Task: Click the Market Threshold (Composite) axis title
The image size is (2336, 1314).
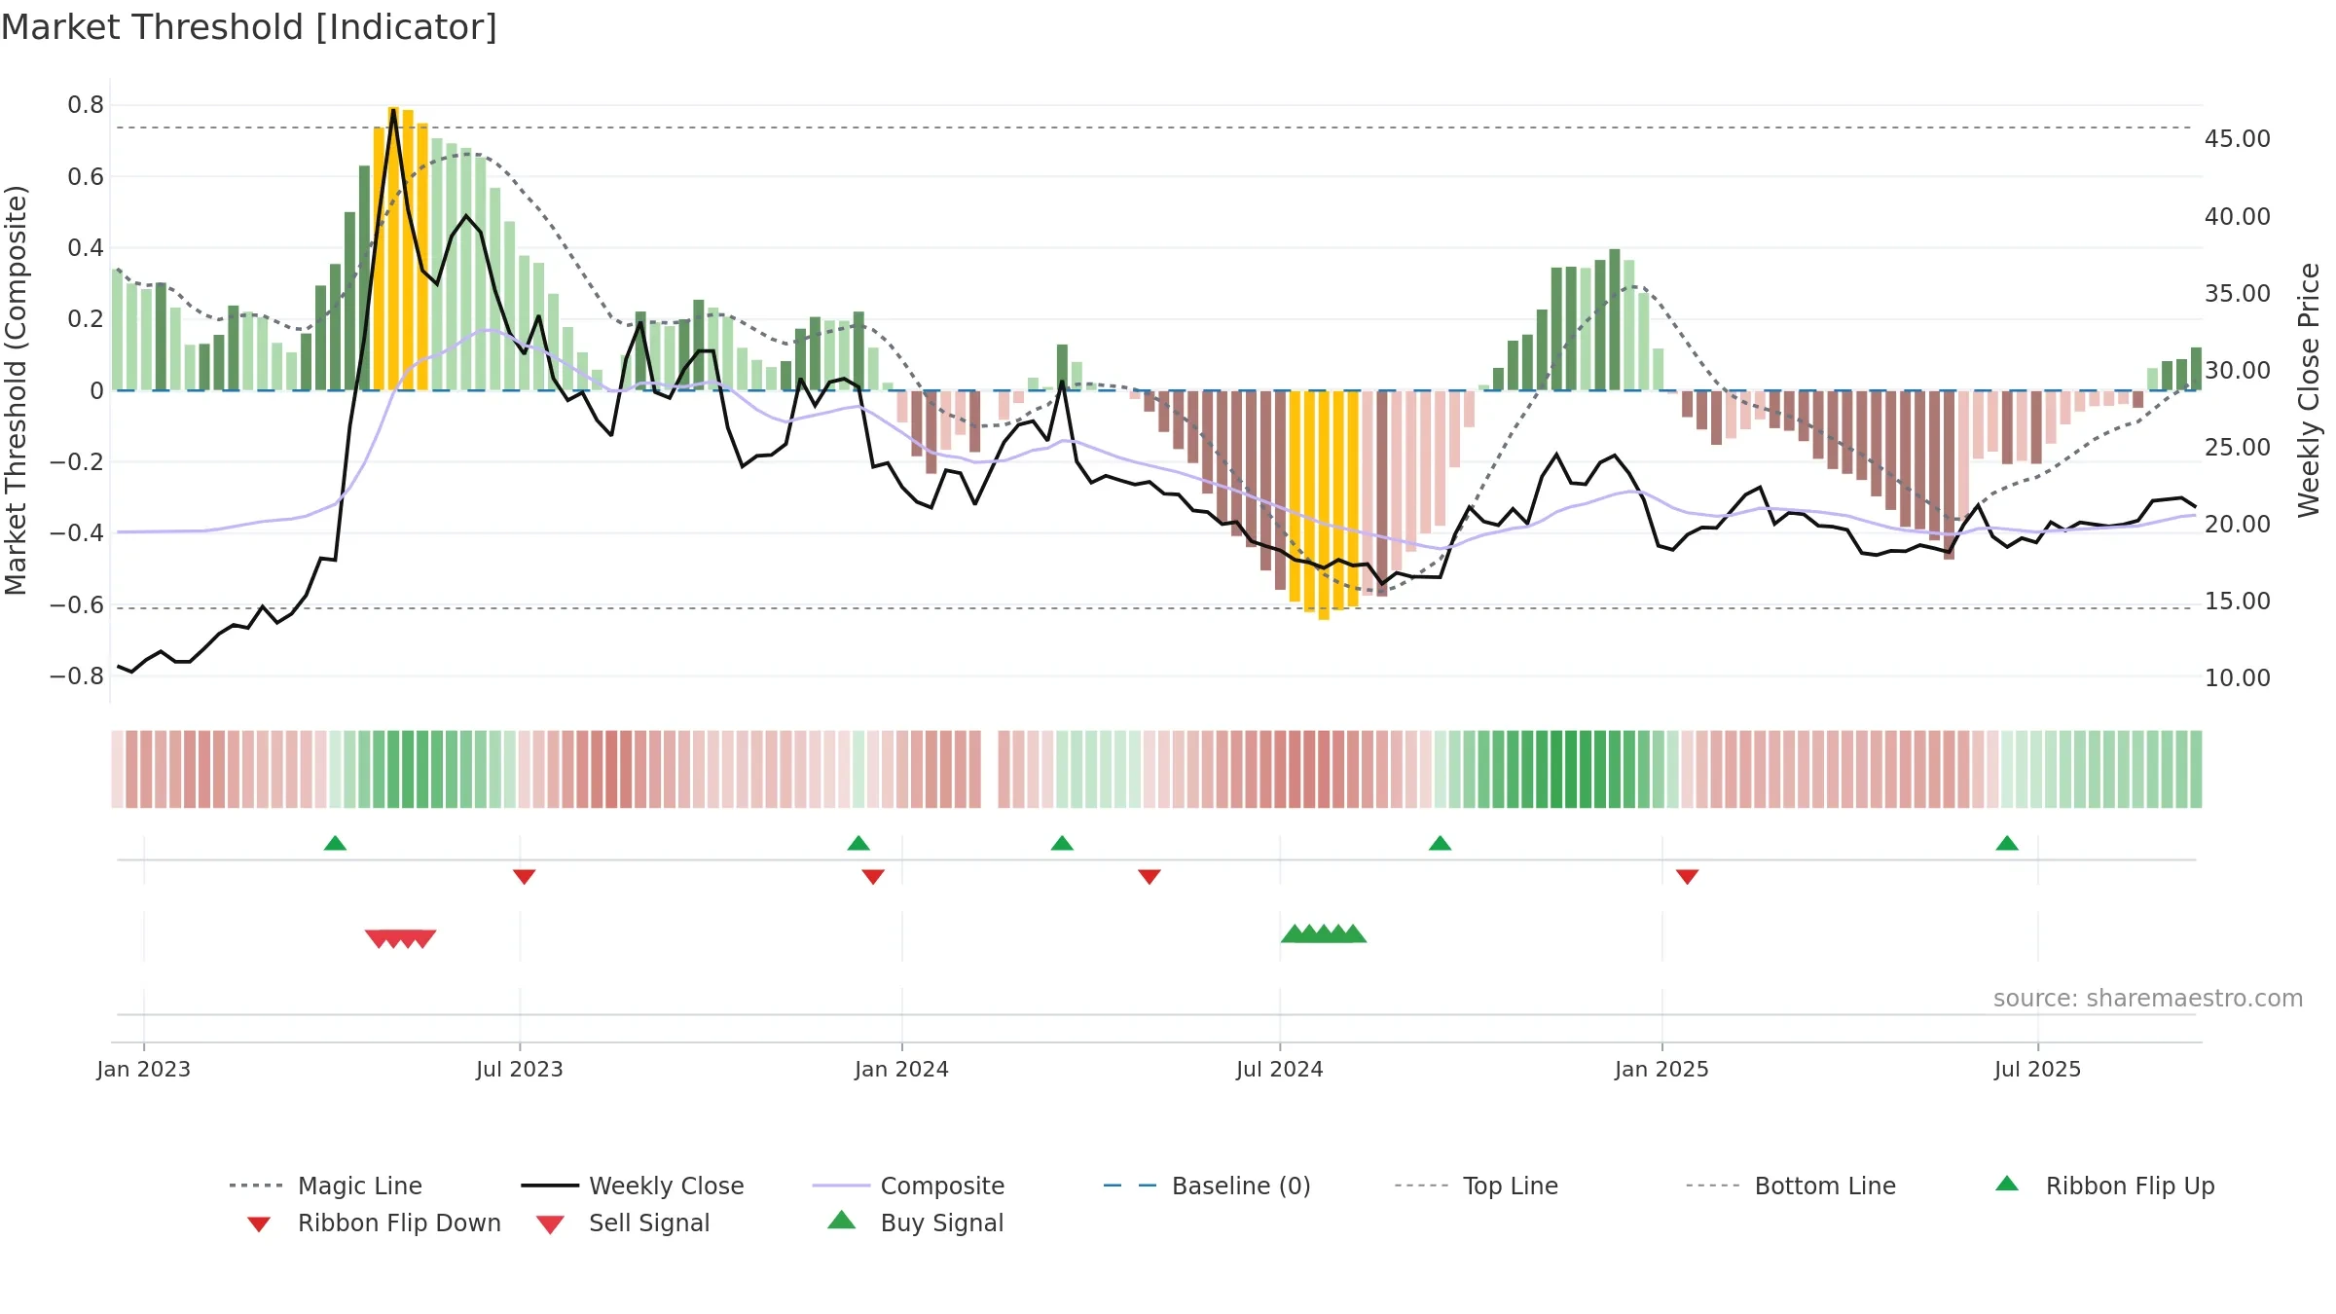Action: pos(16,390)
